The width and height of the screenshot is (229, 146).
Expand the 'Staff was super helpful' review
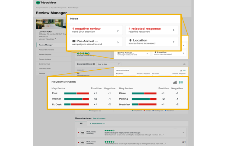183,132
